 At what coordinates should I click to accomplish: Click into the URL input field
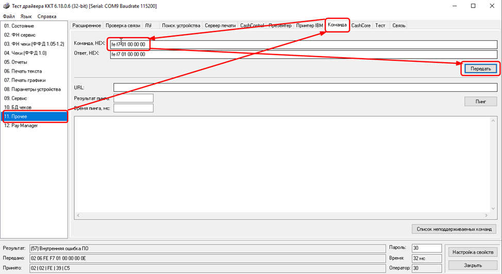point(305,87)
